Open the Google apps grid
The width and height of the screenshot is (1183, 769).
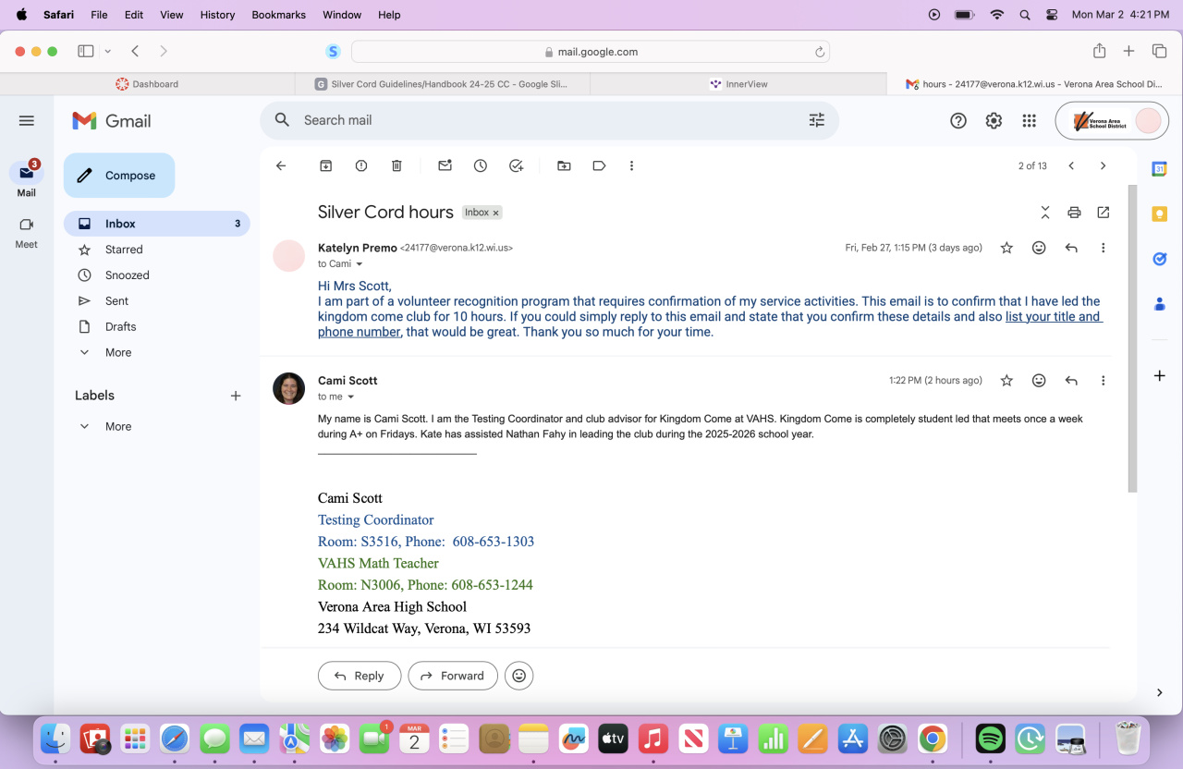coord(1029,120)
